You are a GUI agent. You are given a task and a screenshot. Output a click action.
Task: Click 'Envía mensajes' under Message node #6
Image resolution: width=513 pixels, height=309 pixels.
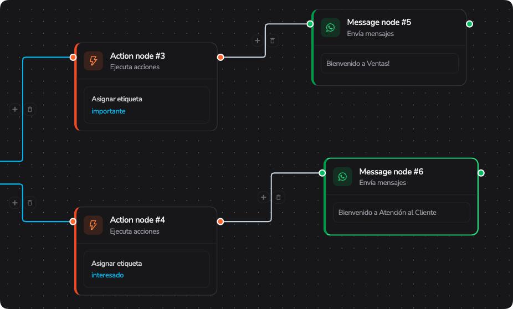tap(383, 183)
